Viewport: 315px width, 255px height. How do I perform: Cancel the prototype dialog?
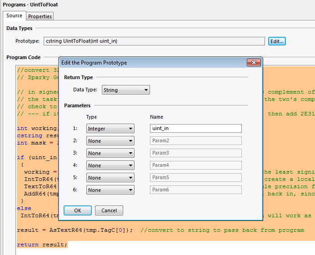pos(109,210)
